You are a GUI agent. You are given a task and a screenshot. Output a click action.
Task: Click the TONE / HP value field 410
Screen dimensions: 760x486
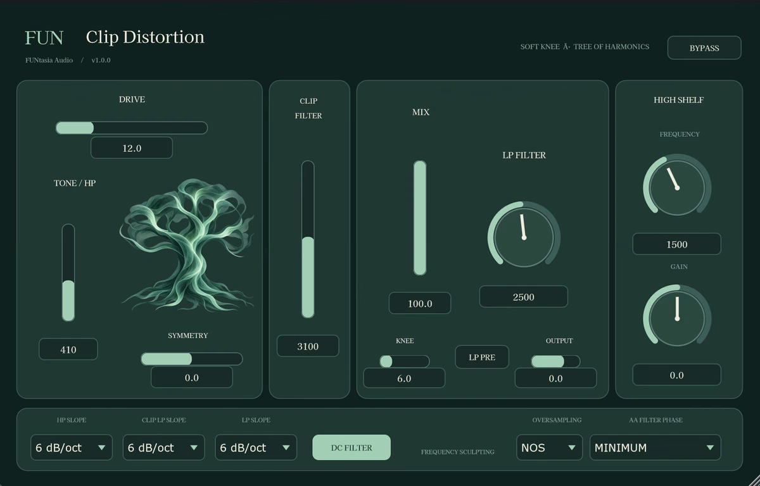tap(68, 349)
